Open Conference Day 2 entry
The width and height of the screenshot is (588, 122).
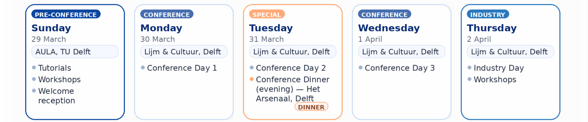pos(291,68)
